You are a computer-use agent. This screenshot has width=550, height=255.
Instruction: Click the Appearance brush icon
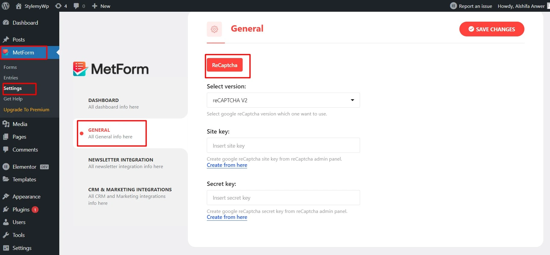click(x=6, y=196)
